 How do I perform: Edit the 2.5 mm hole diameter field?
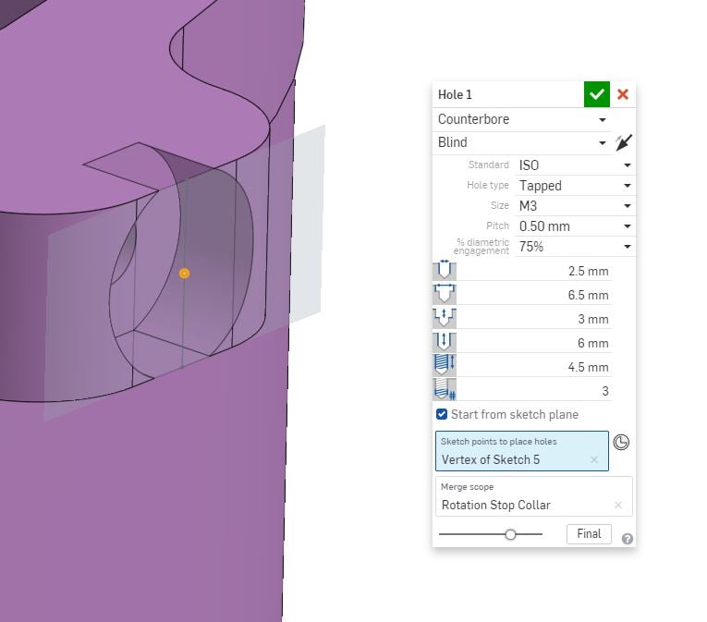point(534,271)
